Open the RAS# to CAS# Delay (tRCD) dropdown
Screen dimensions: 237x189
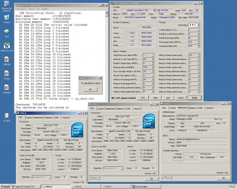(x=199, y=34)
